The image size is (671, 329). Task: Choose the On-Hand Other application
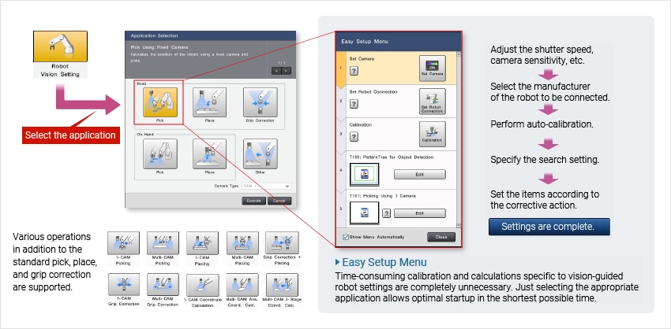coord(260,153)
